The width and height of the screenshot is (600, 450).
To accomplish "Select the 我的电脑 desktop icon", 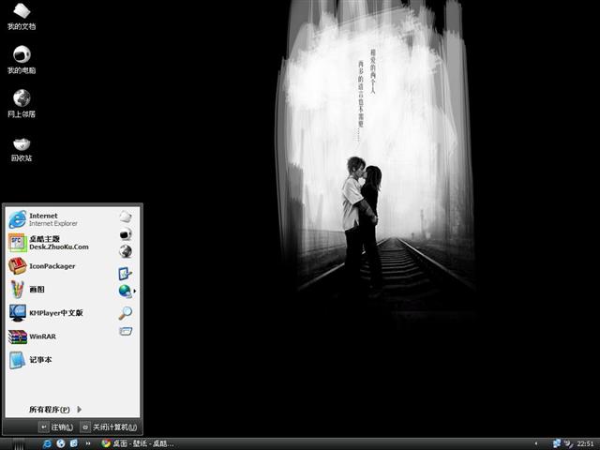I will click(22, 58).
